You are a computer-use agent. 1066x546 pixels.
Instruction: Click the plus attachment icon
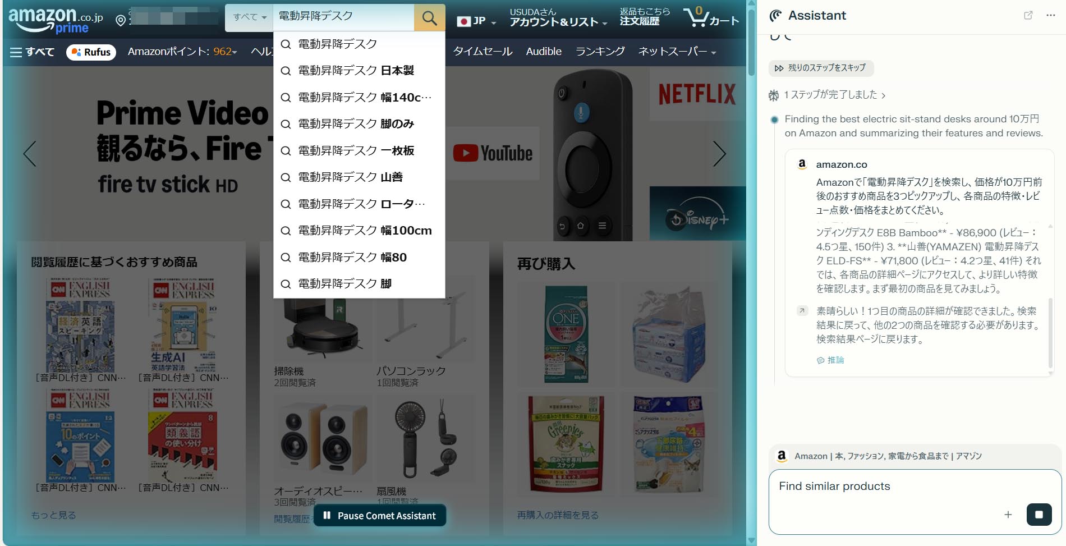tap(1008, 515)
